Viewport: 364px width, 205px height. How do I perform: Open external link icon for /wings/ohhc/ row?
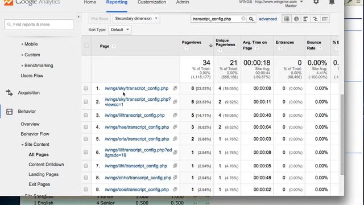click(x=175, y=178)
